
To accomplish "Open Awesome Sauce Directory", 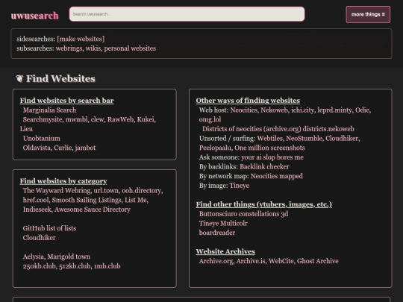I will (93, 210).
